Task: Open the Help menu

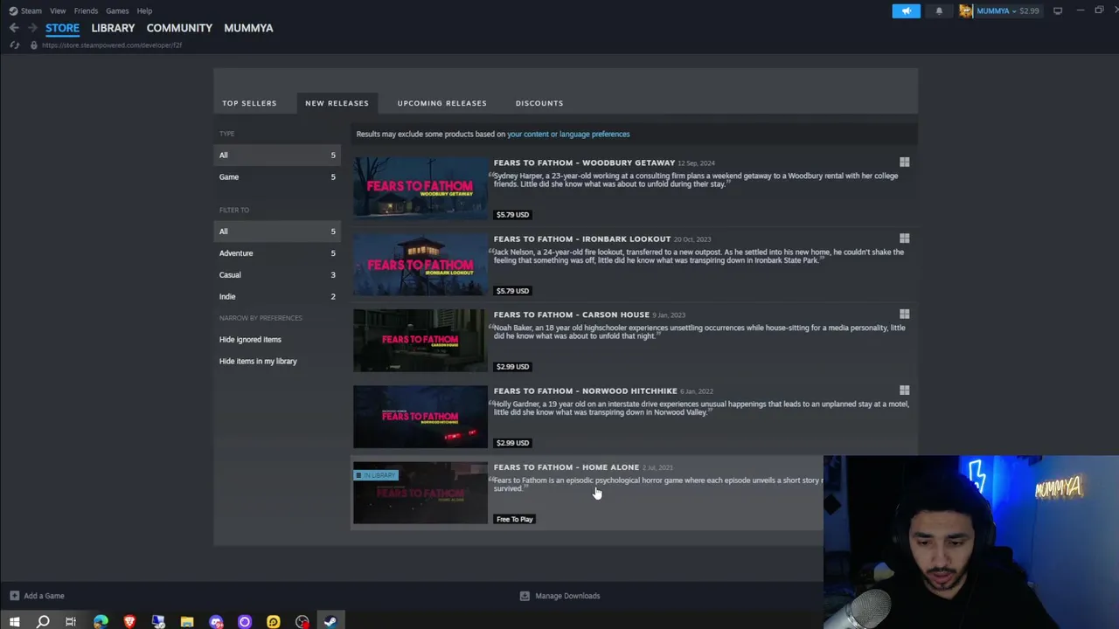Action: (144, 10)
